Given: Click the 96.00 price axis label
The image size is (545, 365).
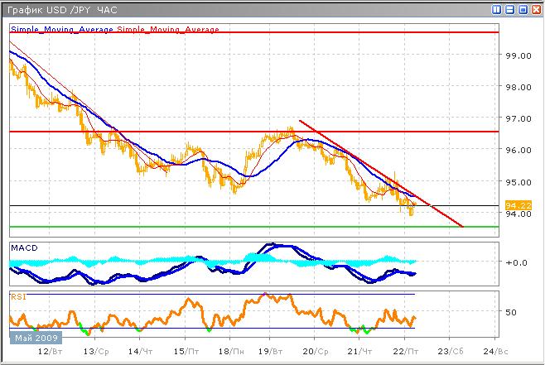Looking at the screenshot, I should coord(517,150).
